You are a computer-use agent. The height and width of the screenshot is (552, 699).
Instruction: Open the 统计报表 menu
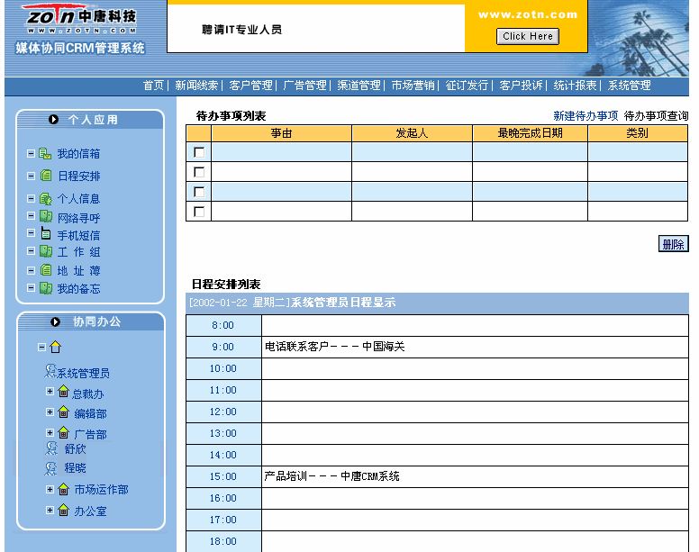[x=575, y=86]
